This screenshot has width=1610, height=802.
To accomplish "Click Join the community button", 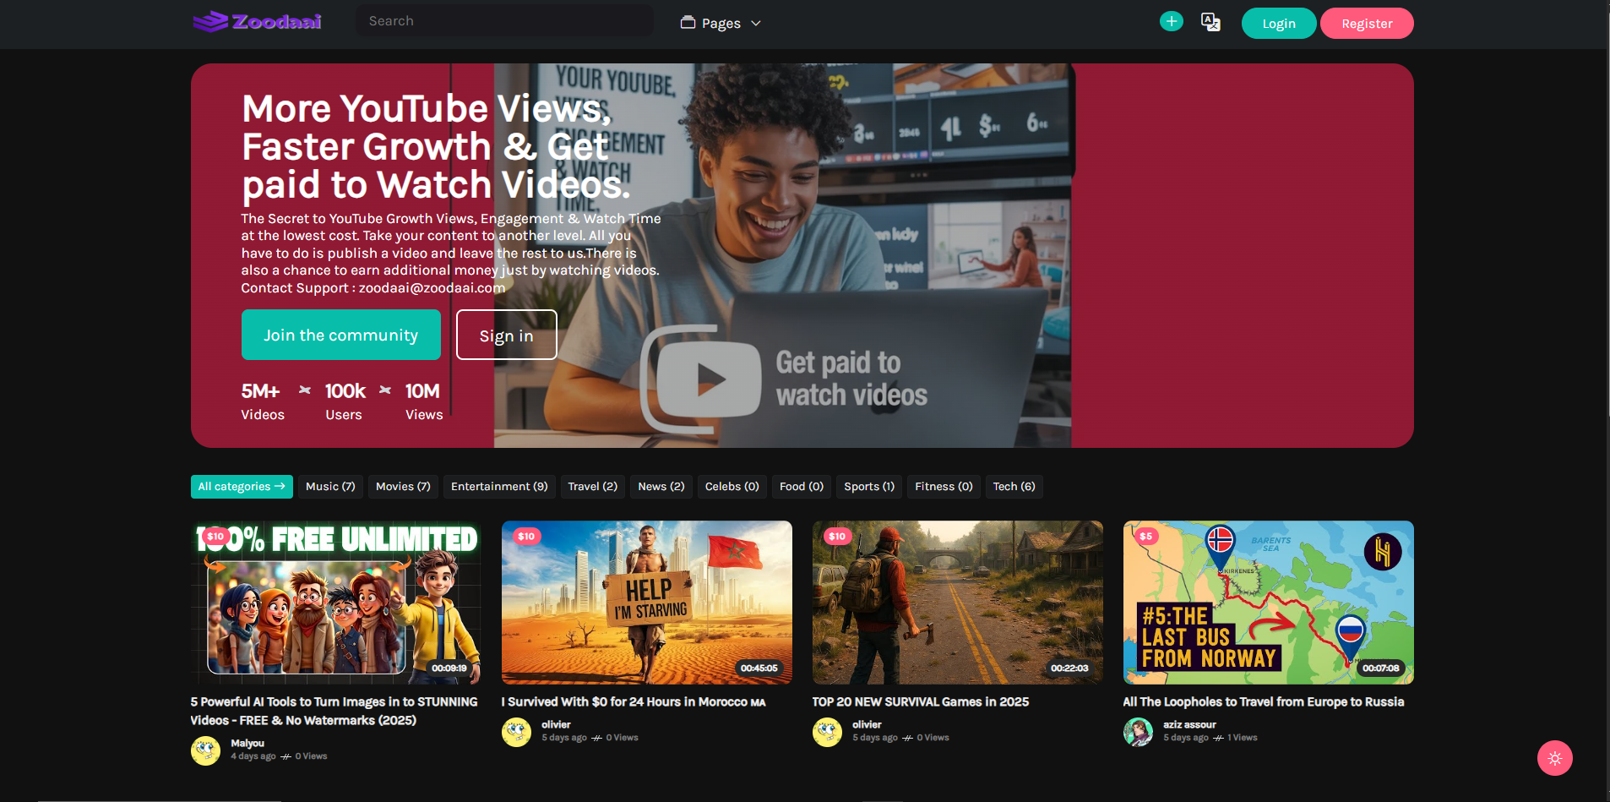I will [340, 335].
